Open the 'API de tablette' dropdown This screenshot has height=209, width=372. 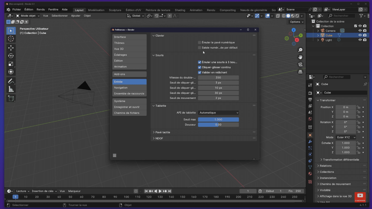point(218,112)
